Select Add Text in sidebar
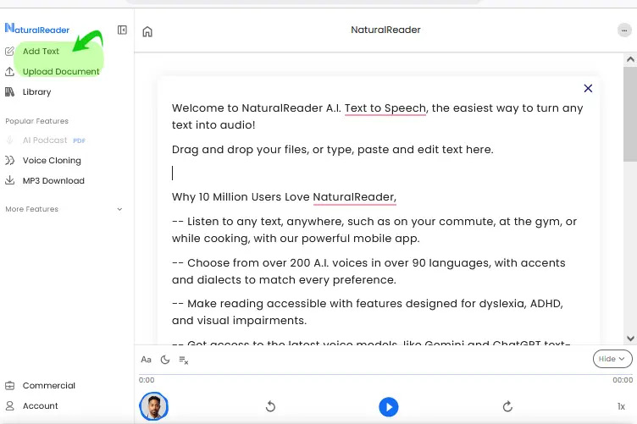Viewport: 637px width, 424px height. (x=41, y=51)
